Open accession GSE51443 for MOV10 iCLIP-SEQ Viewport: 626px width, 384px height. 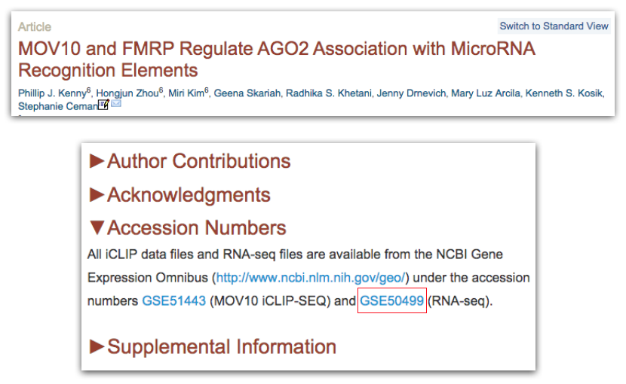tap(173, 301)
